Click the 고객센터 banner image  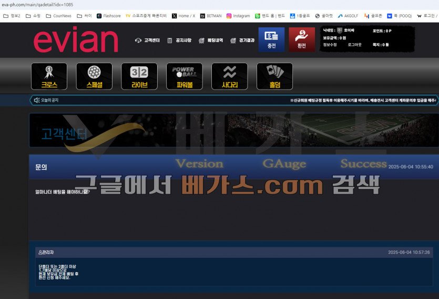[x=234, y=131]
